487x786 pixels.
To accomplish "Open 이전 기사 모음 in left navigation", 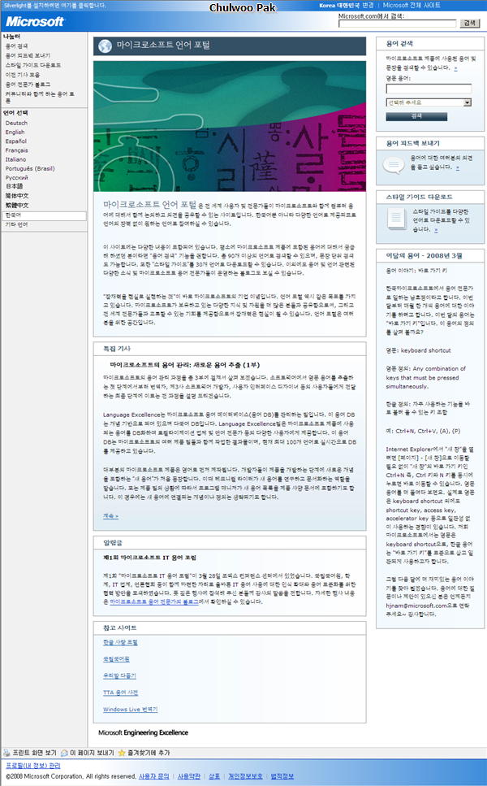I will tap(23, 75).
